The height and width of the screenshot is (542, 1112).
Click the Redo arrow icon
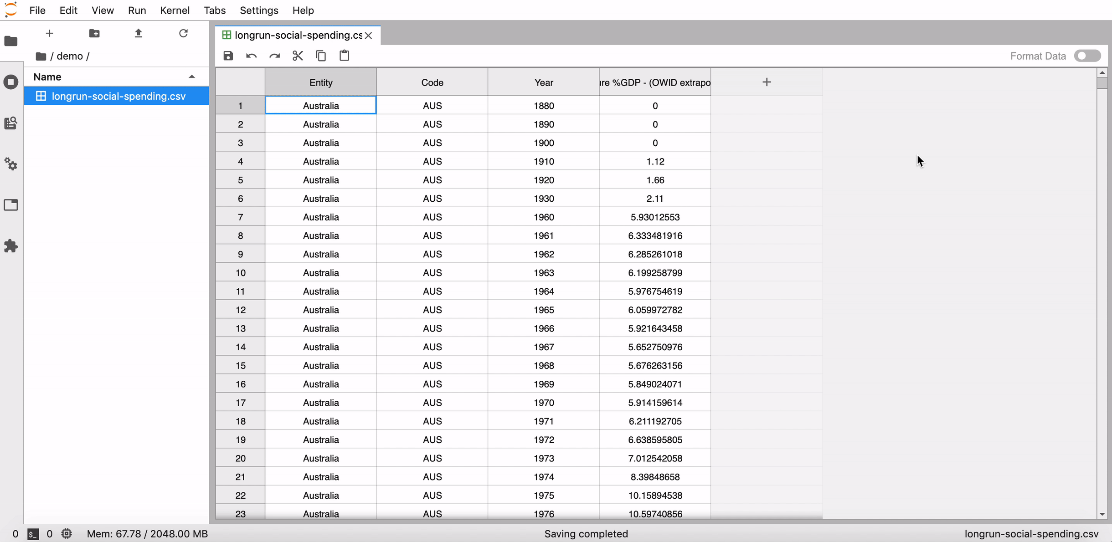point(274,56)
